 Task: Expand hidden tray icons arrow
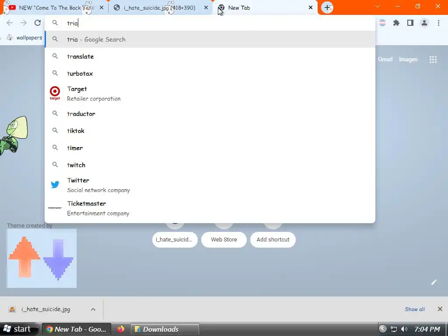coord(382,329)
